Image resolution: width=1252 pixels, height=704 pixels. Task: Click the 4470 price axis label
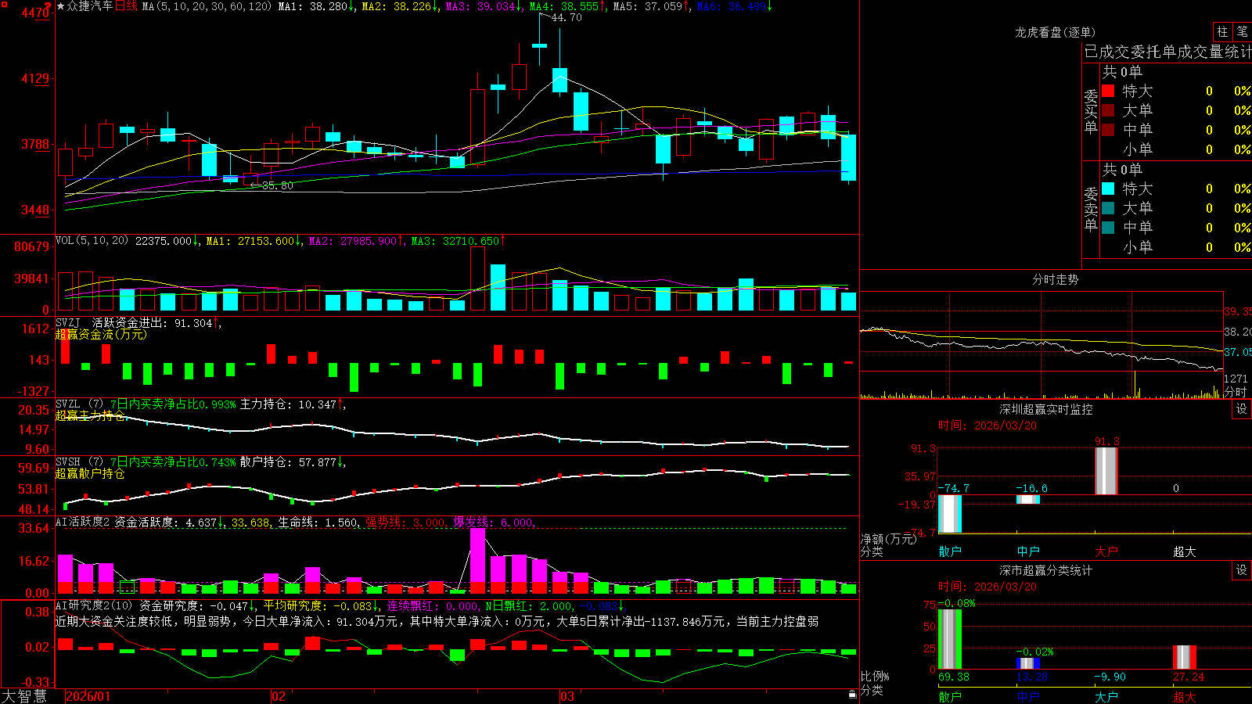35,13
